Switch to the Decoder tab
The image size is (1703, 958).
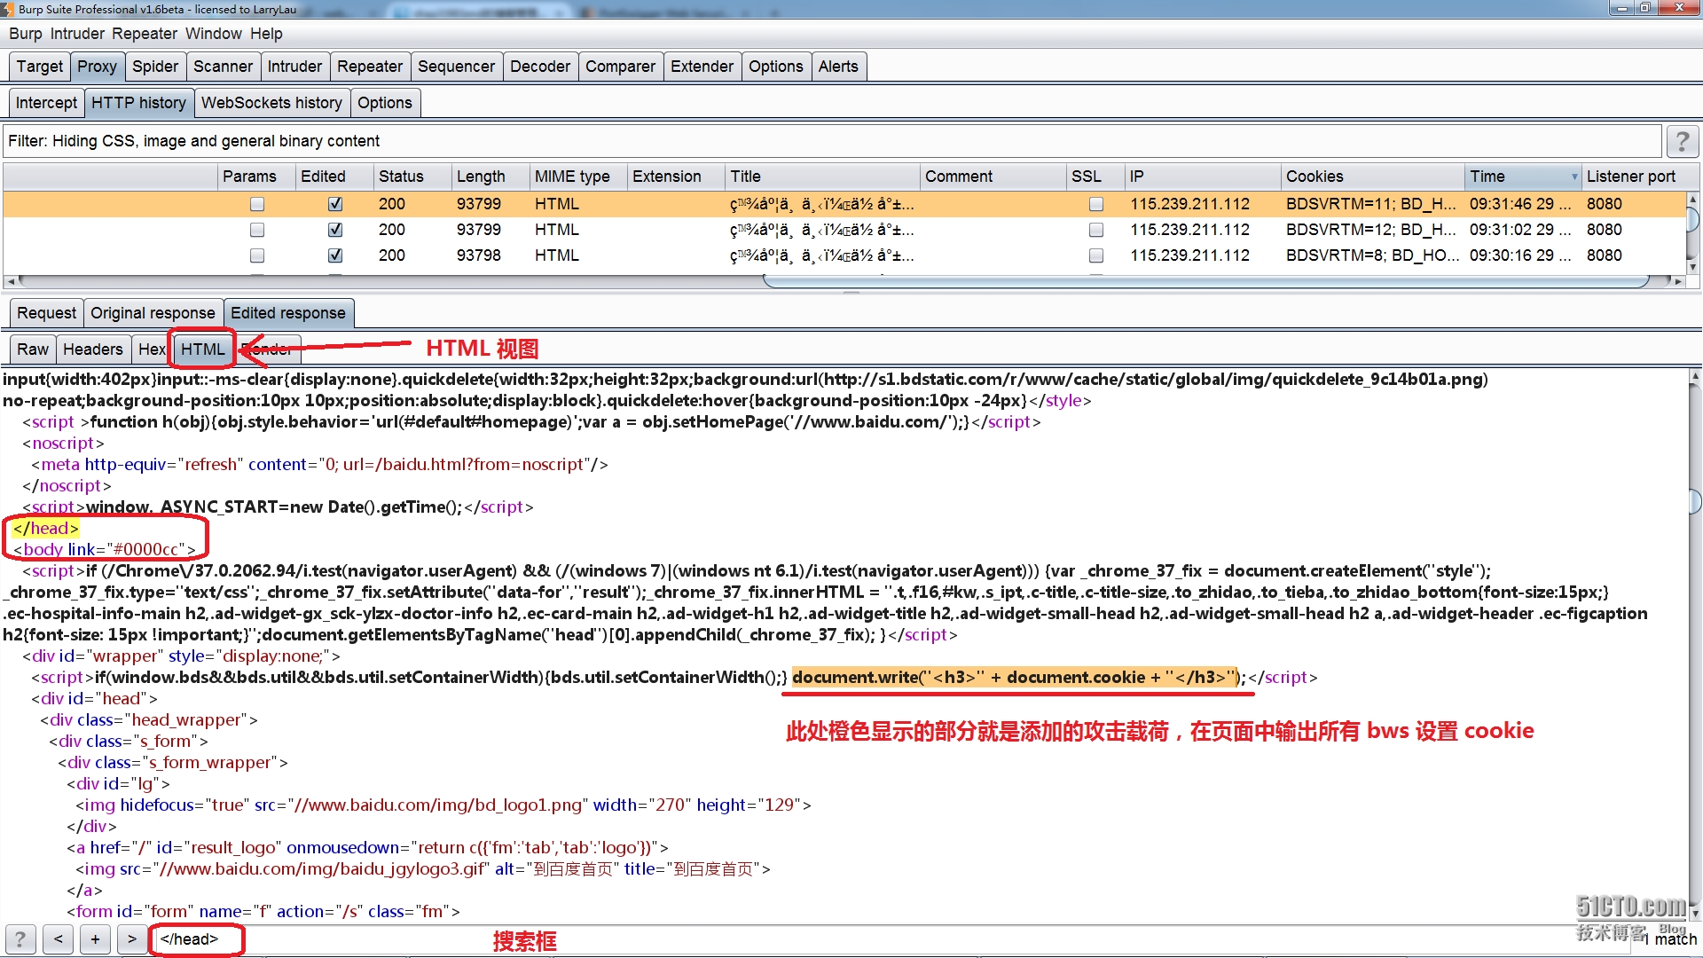[540, 67]
